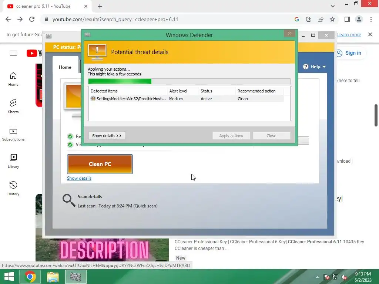Click the Scan details magnifier icon

click(69, 200)
